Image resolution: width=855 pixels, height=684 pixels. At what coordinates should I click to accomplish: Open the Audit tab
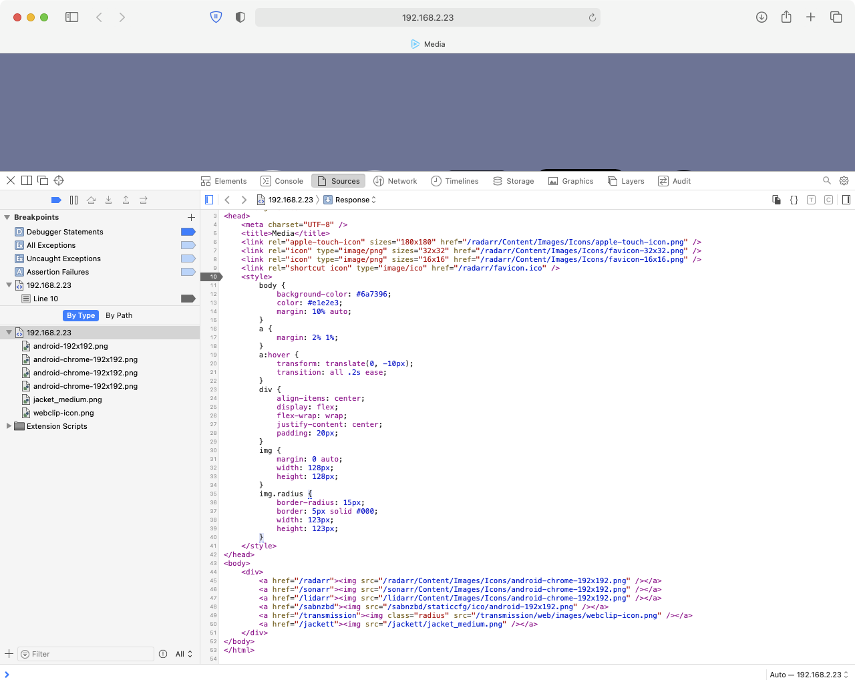coord(675,181)
